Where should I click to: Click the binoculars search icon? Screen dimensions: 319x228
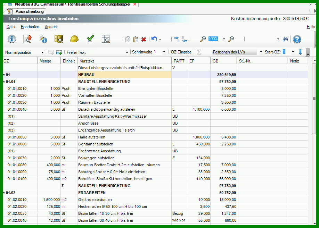click(285, 39)
